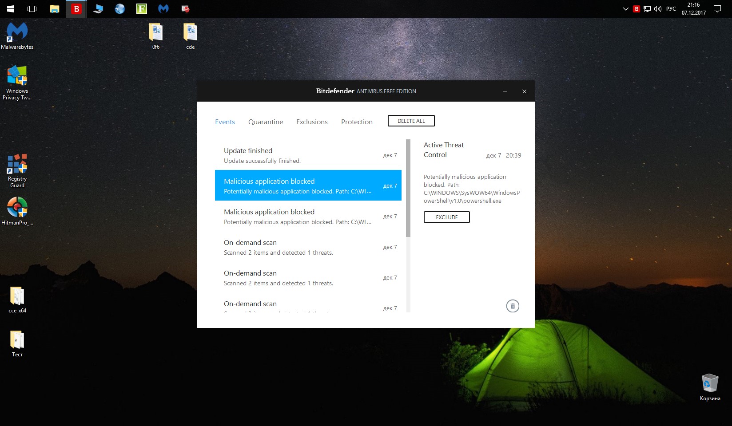Click the green F icon in taskbar
Screen dimensions: 732x426
pos(142,9)
